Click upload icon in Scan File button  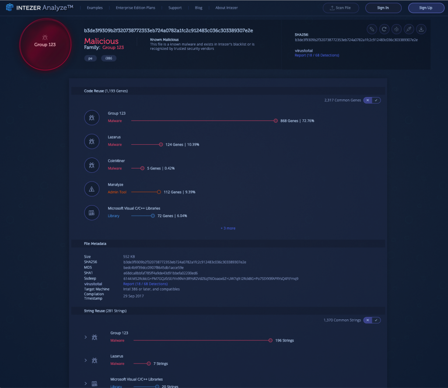click(x=332, y=8)
